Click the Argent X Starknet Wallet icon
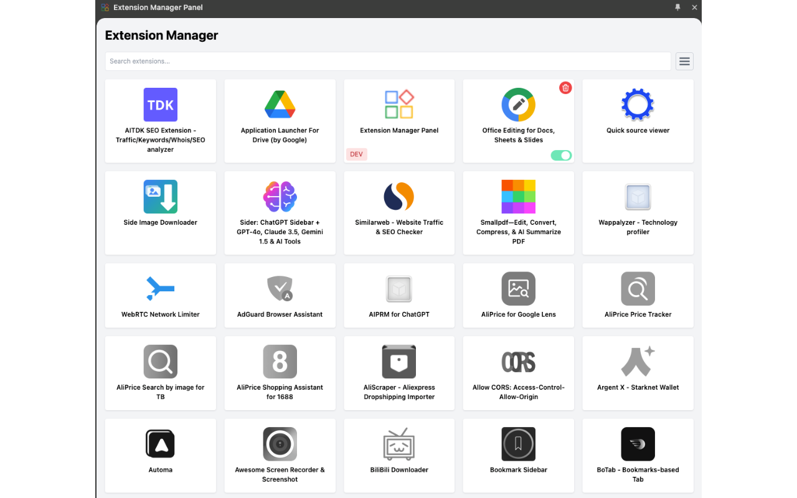 point(638,362)
